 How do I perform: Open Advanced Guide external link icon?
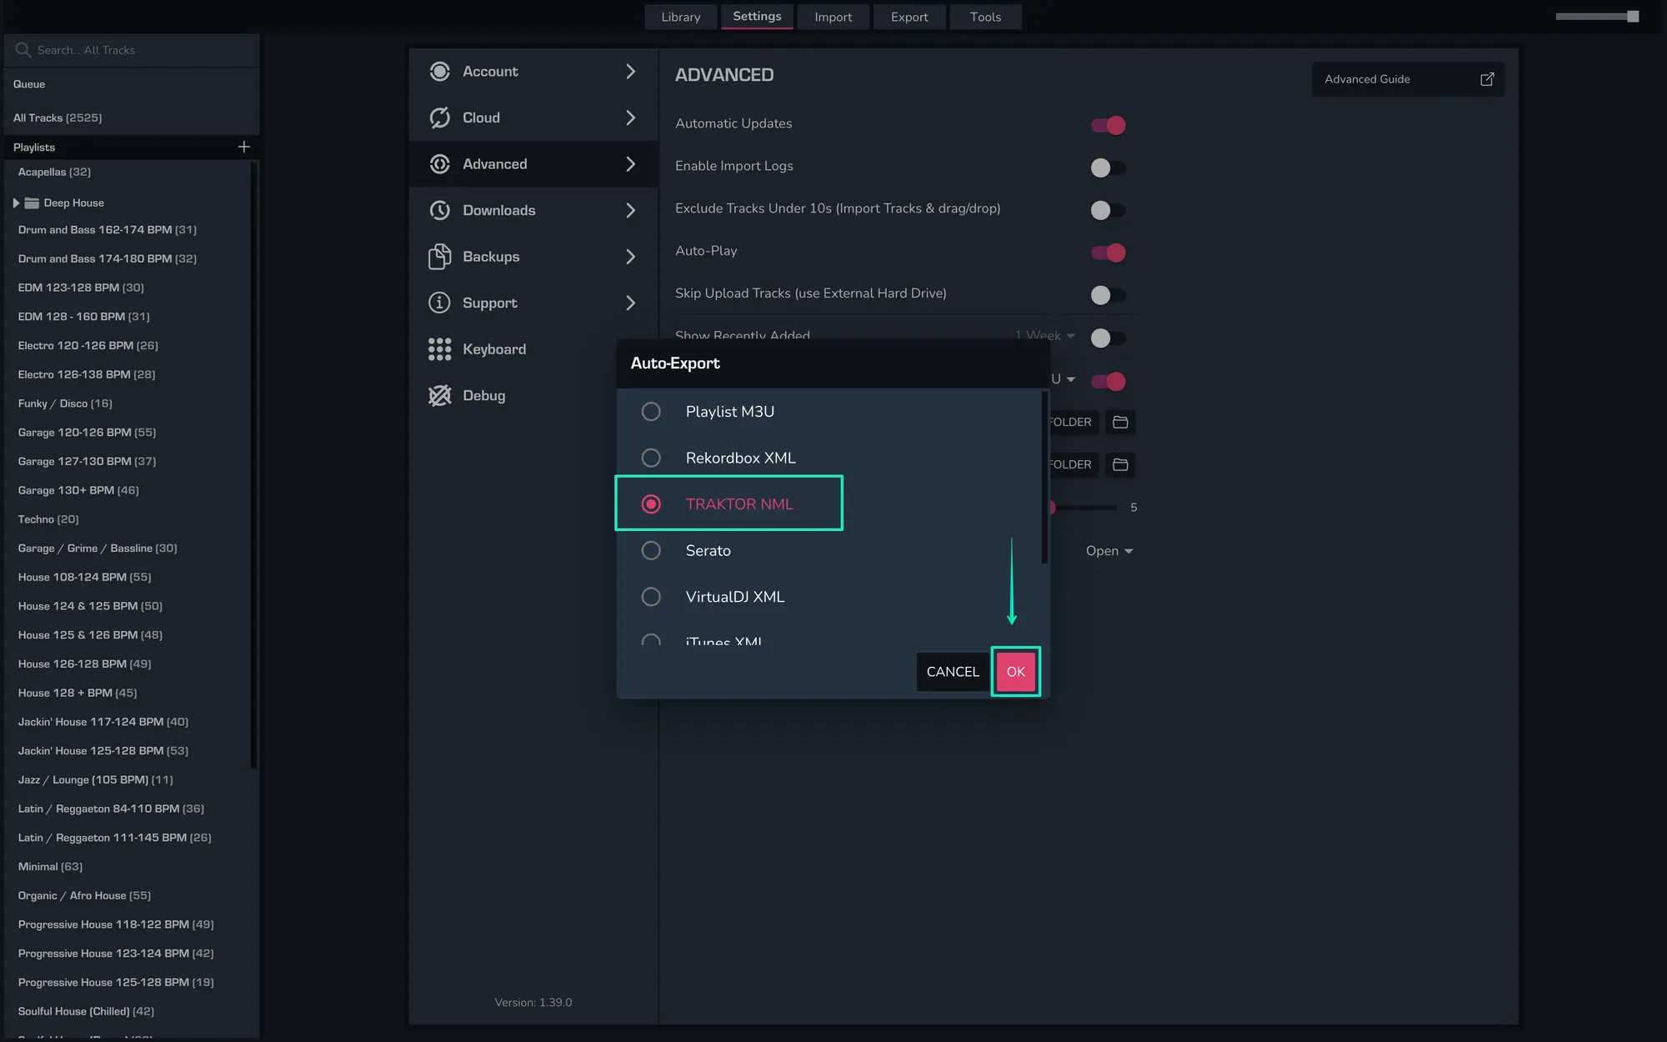1487,79
